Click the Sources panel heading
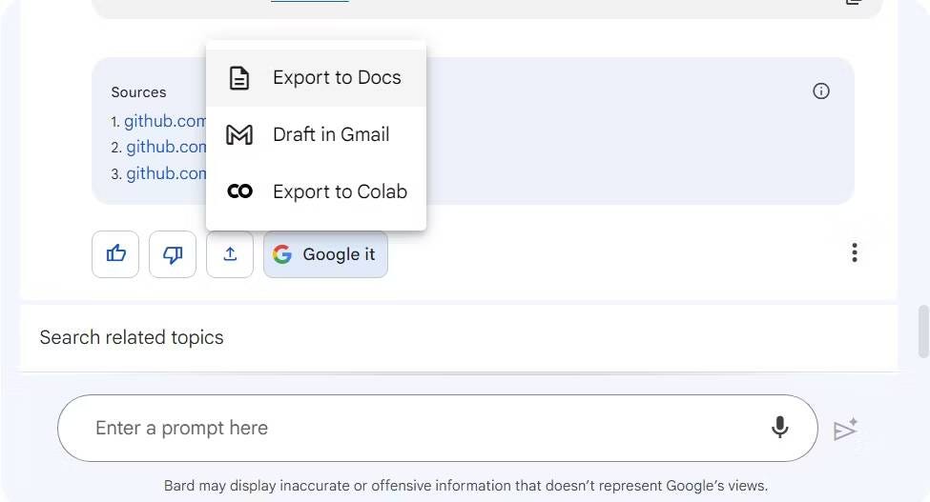The width and height of the screenshot is (930, 502). (x=138, y=92)
